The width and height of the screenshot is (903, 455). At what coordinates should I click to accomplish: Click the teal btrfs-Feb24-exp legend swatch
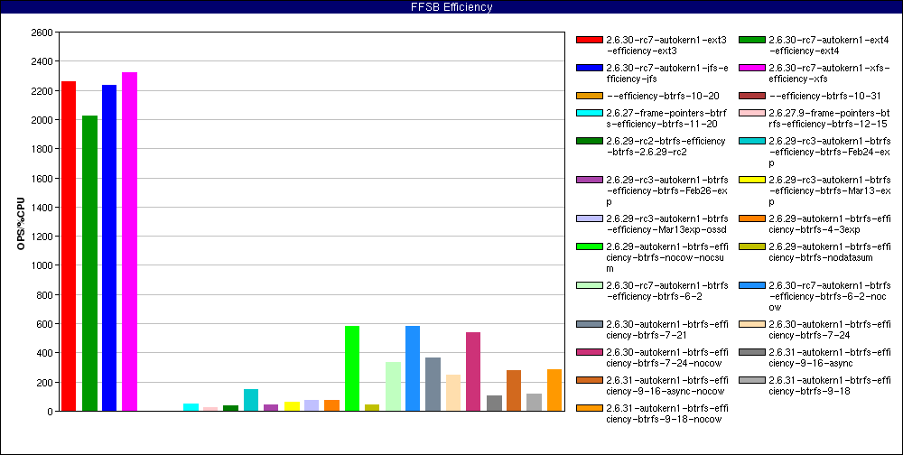coord(752,141)
